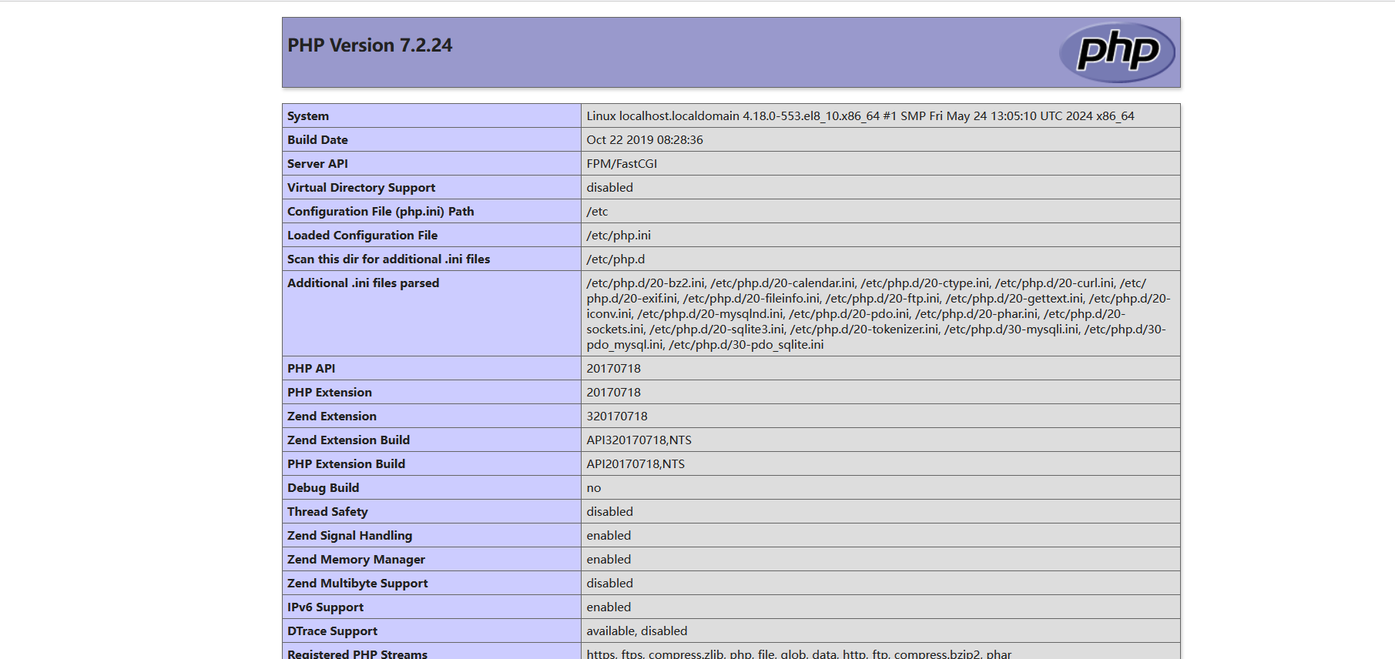Click the PHP API value 20170718
Screen dimensions: 1395x659
(x=613, y=369)
